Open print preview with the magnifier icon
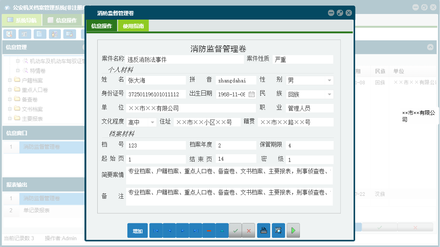The image size is (440, 247). pyautogui.click(x=278, y=231)
